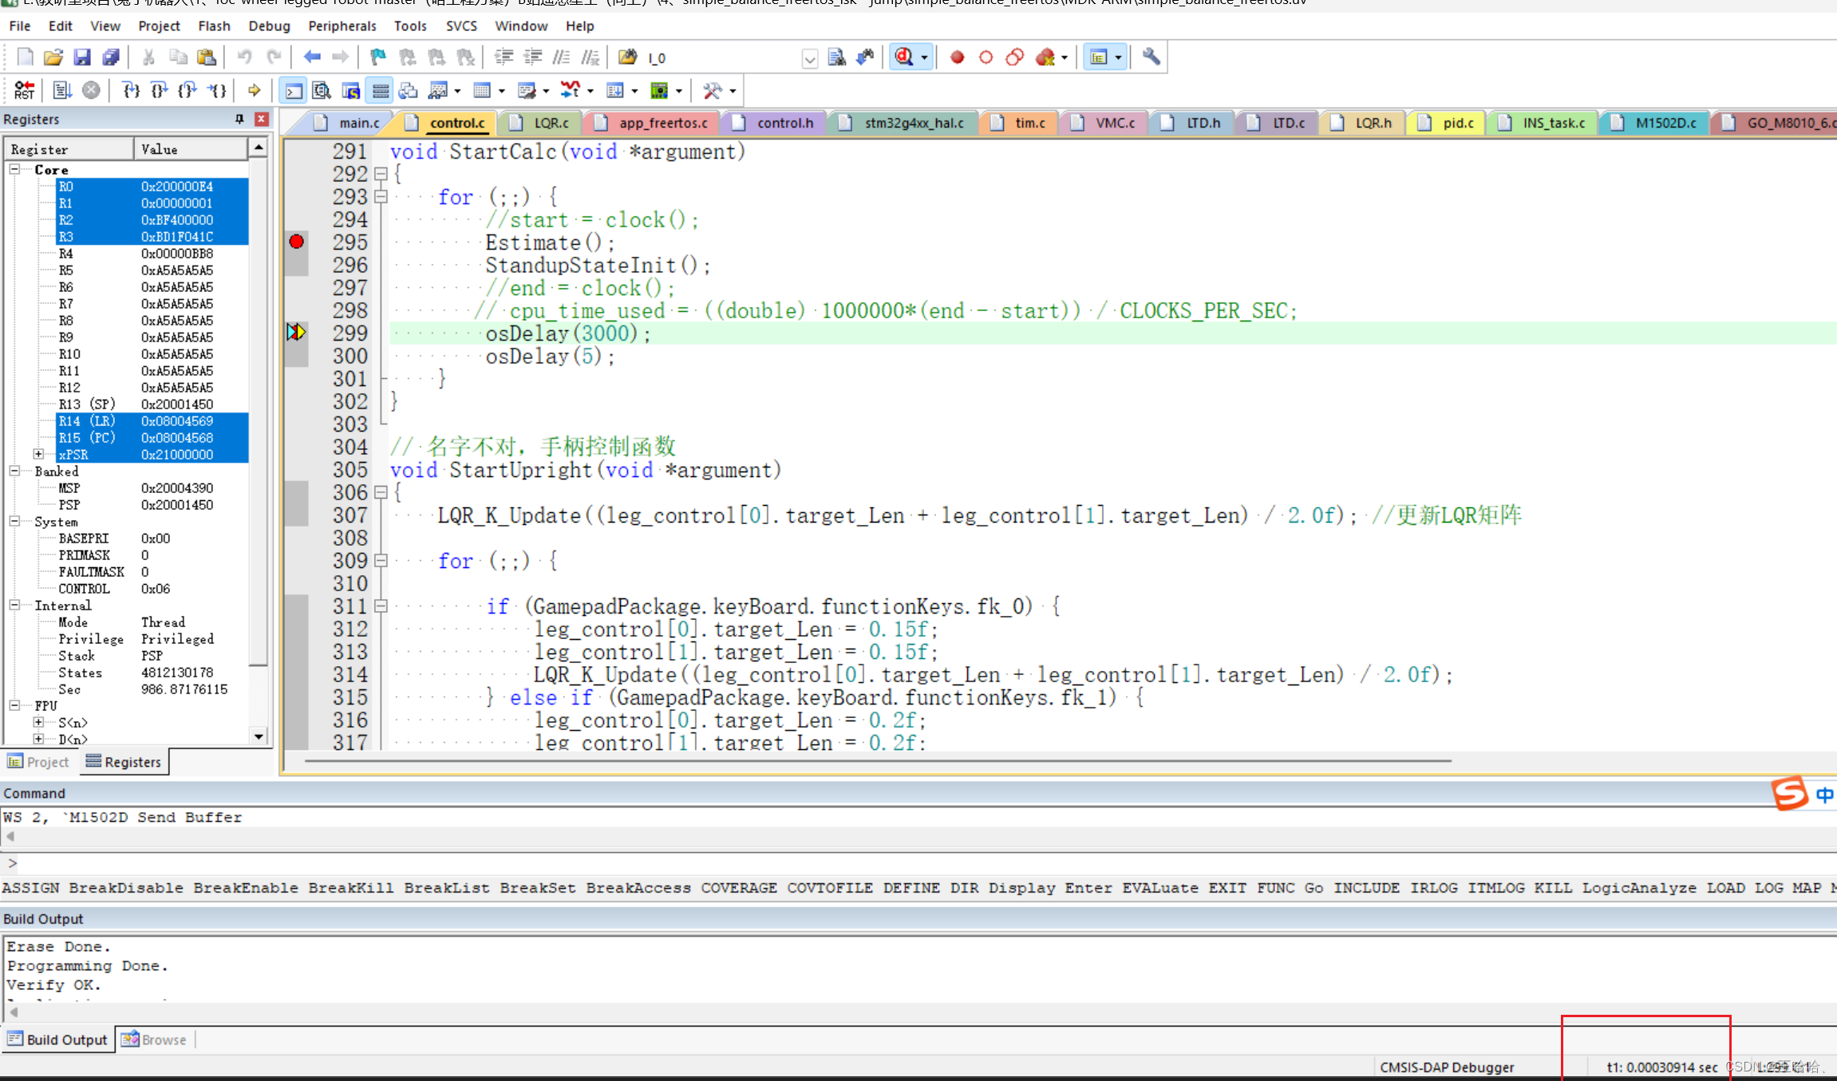Click the Navigate Backwards blue arrow
This screenshot has height=1081, width=1837.
click(312, 57)
